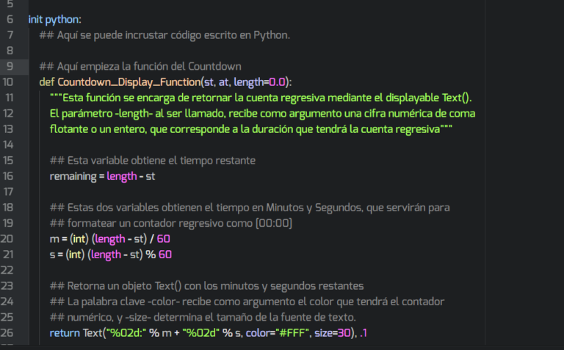This screenshot has width=564, height=350.
Task: Click line number 6 in the gutter
Action: point(10,19)
